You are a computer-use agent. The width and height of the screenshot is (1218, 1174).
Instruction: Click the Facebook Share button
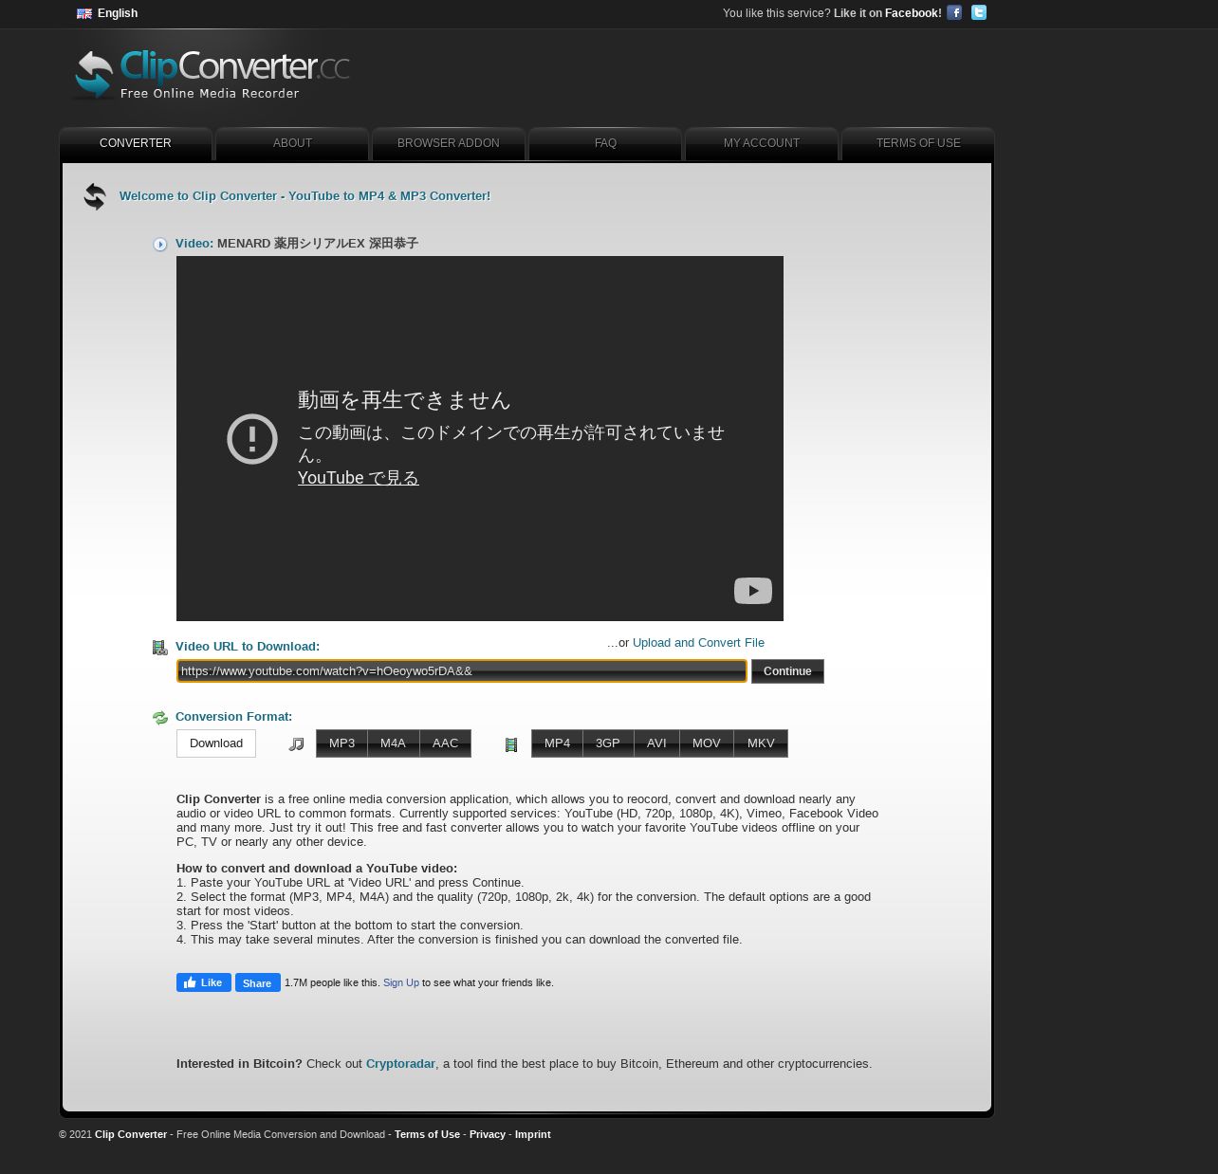tap(257, 982)
